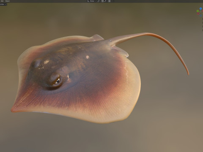
Task: Open the Add menu in the header
Action: click(x=2, y=1)
